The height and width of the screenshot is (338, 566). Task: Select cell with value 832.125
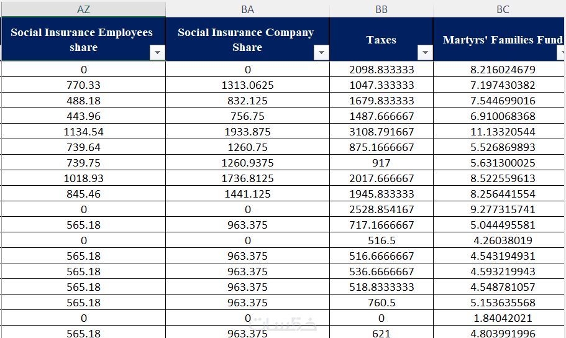(248, 101)
